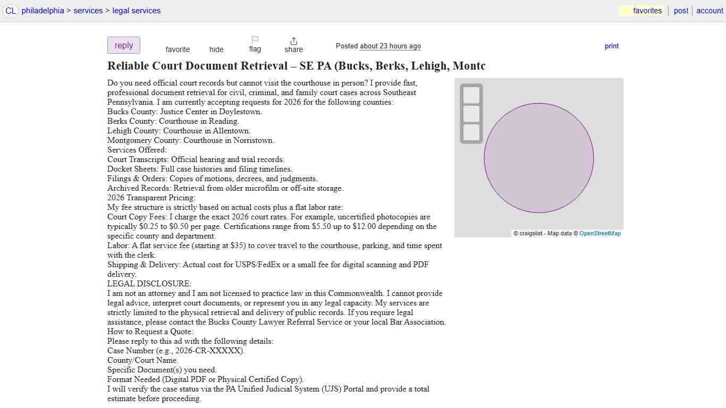Viewport: 726px width, 408px height.
Task: Open the account menu item
Action: [x=710, y=10]
